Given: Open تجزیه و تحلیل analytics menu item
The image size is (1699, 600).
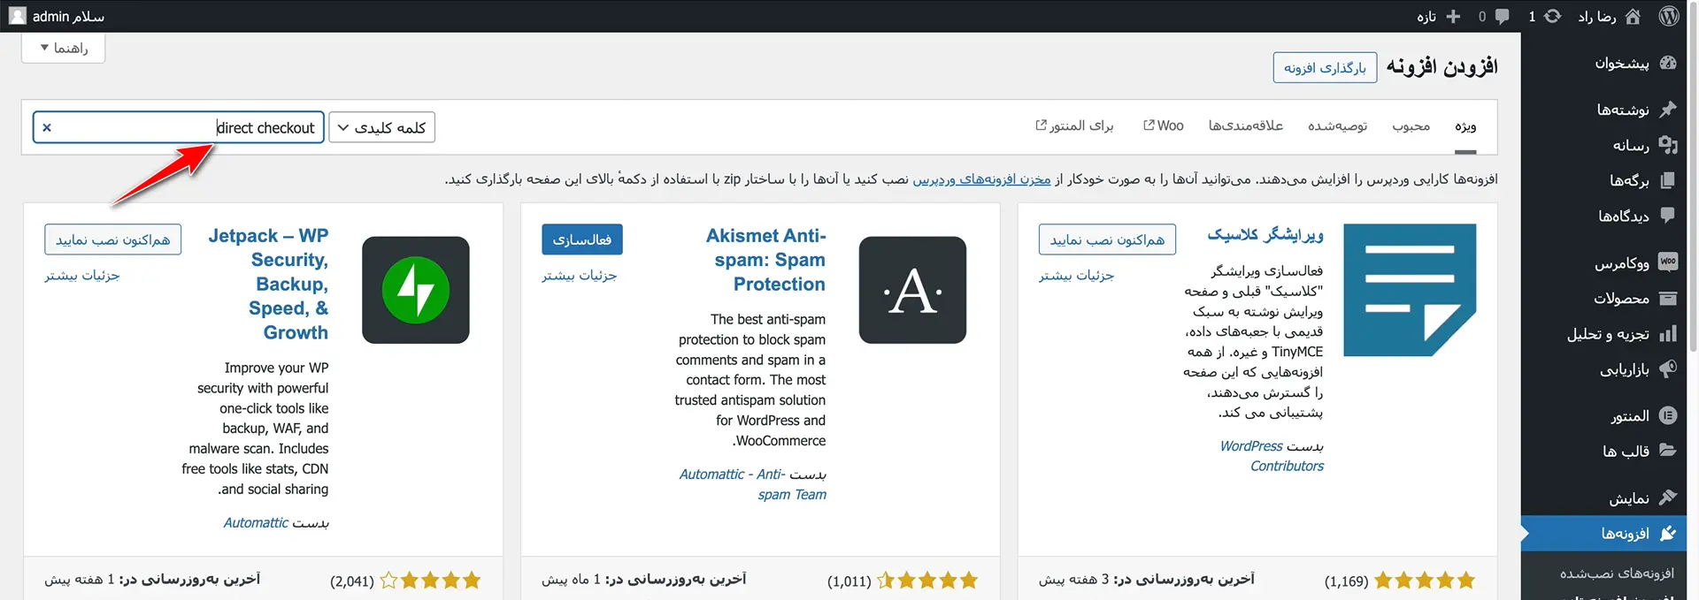Looking at the screenshot, I should pyautogui.click(x=1609, y=334).
